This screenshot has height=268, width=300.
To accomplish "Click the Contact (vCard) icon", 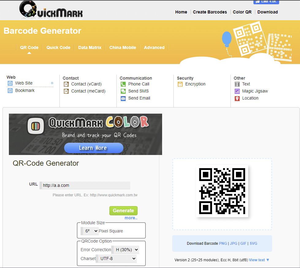I will [x=66, y=84].
